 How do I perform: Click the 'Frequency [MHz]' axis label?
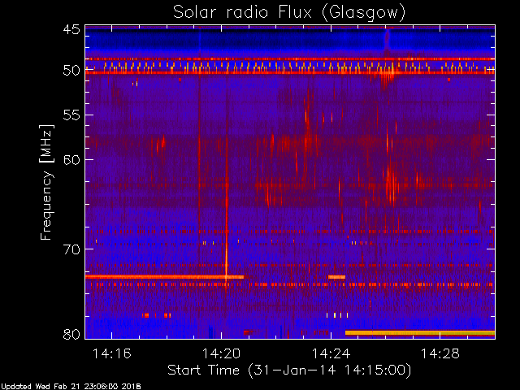click(x=46, y=182)
